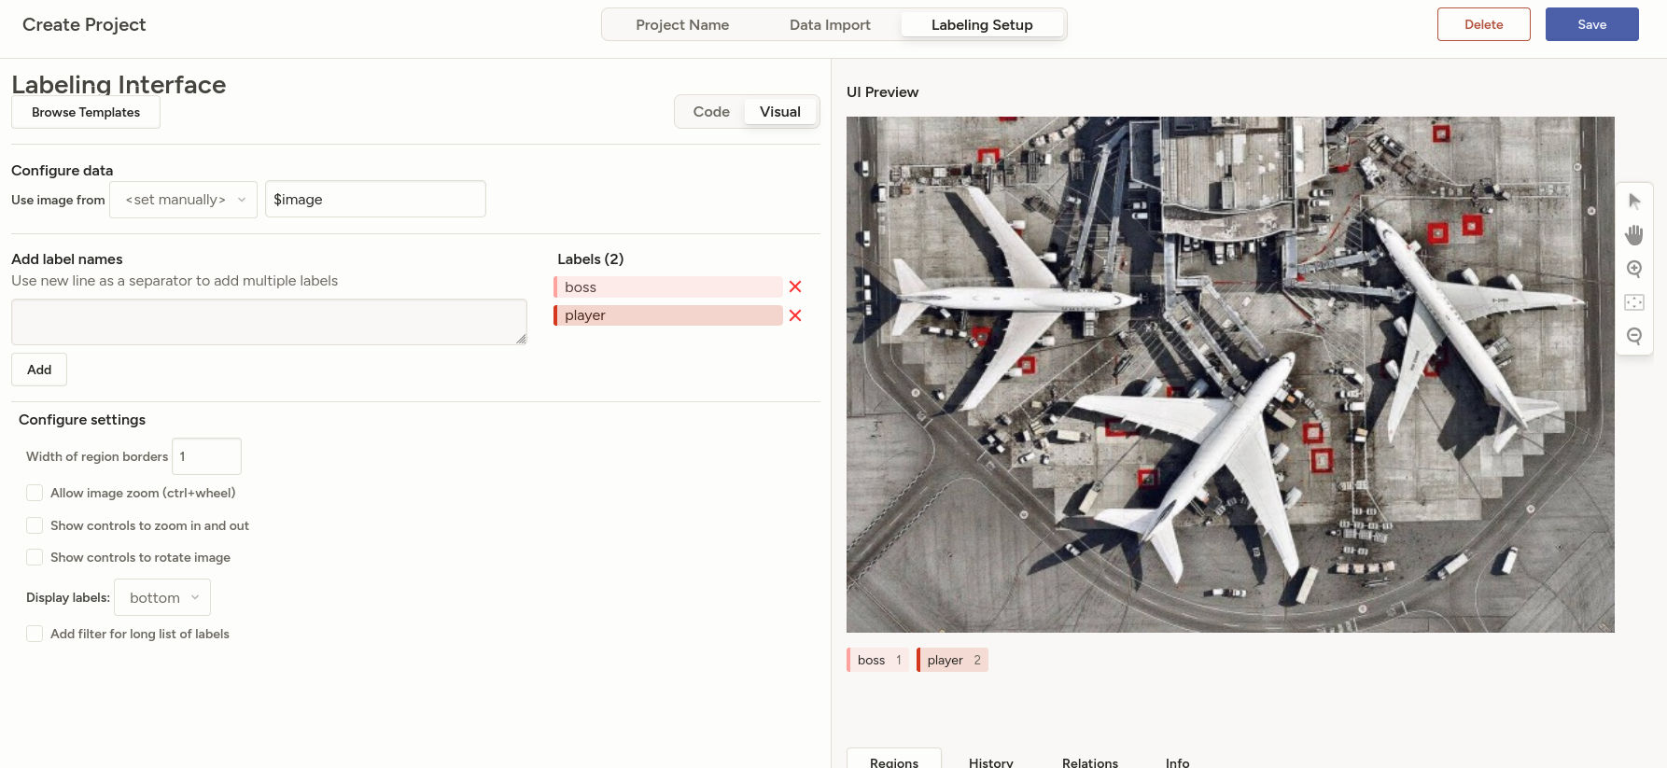Delete the player label with red X
Viewport: 1667px width, 768px height.
(x=795, y=315)
